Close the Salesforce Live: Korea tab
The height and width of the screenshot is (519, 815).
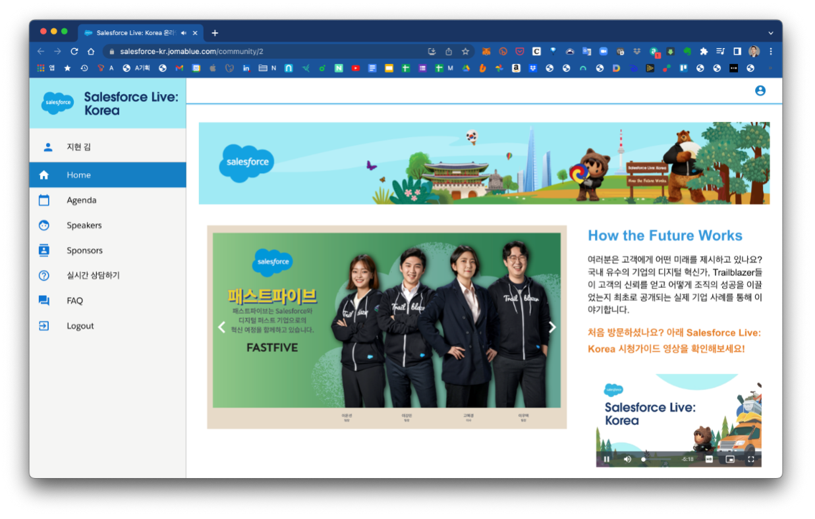[195, 33]
